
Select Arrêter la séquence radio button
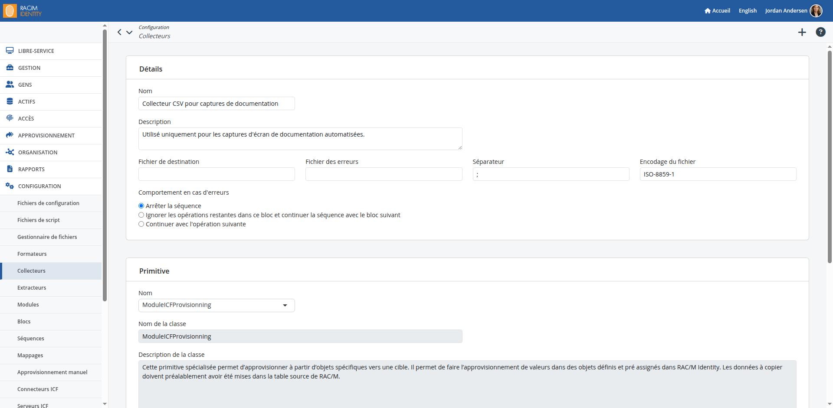(x=141, y=206)
